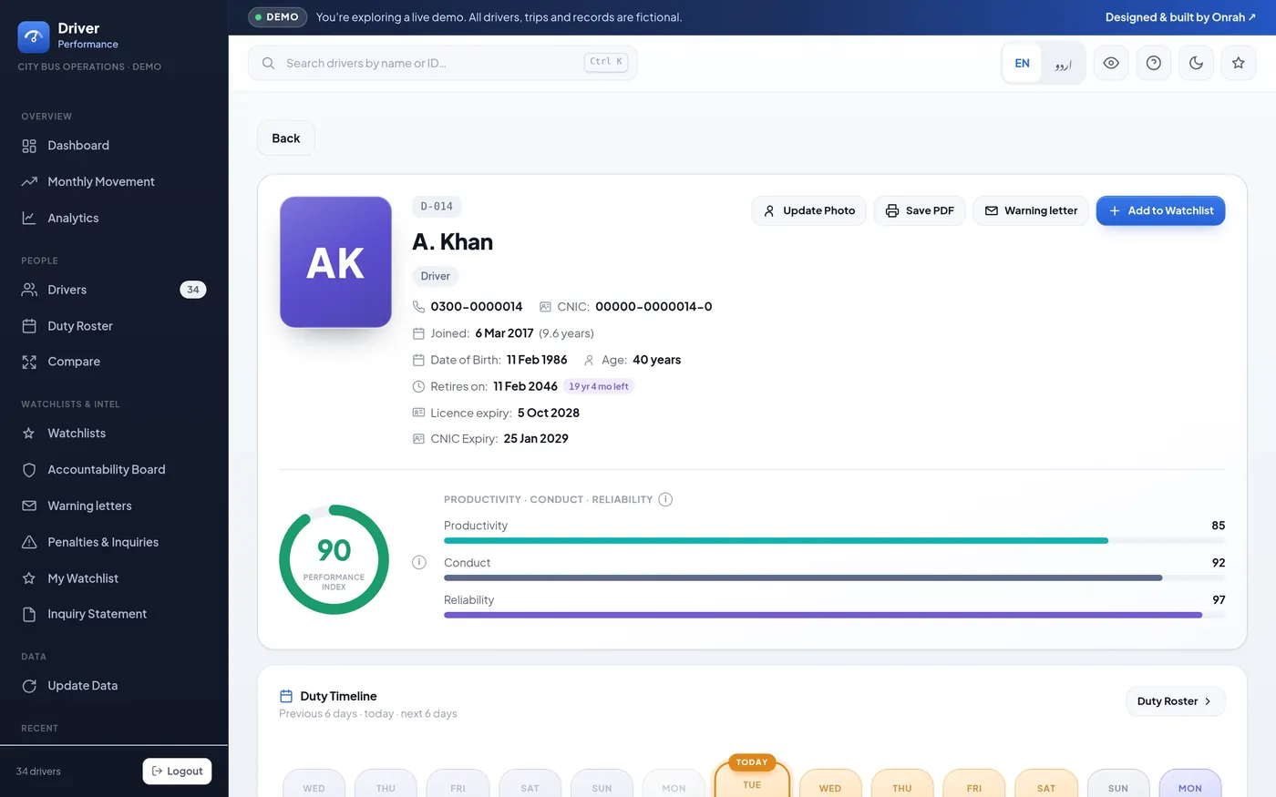Click the info icon beside the performance index ring
The height and width of the screenshot is (797, 1276).
(419, 563)
